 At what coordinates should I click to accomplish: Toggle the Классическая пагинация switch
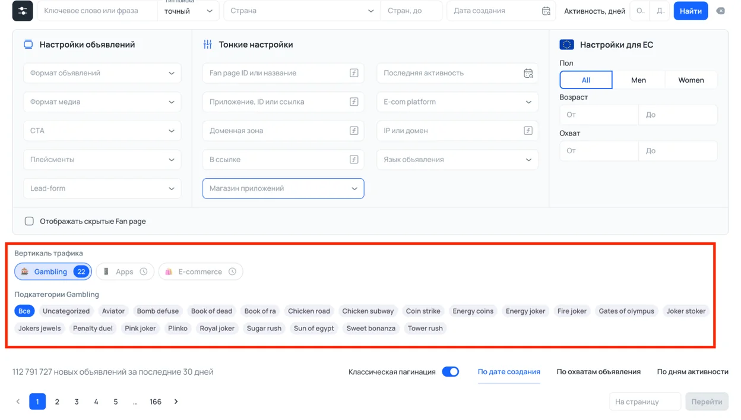tap(451, 372)
